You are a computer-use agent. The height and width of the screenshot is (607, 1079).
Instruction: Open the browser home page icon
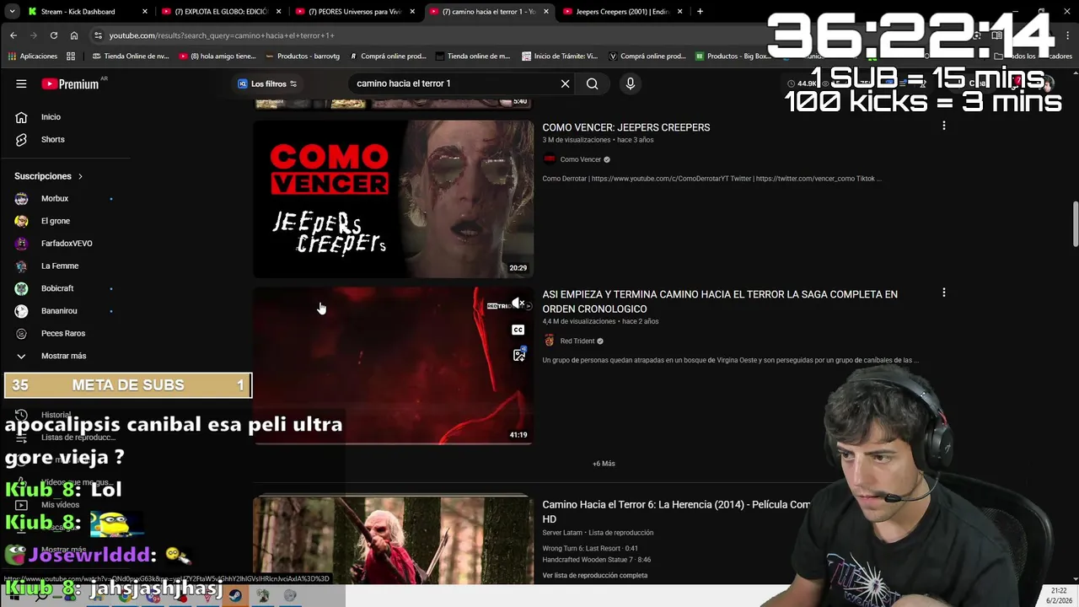(74, 35)
